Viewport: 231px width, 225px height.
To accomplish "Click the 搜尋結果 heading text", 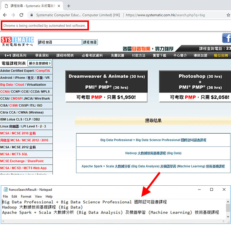I will [153, 121].
